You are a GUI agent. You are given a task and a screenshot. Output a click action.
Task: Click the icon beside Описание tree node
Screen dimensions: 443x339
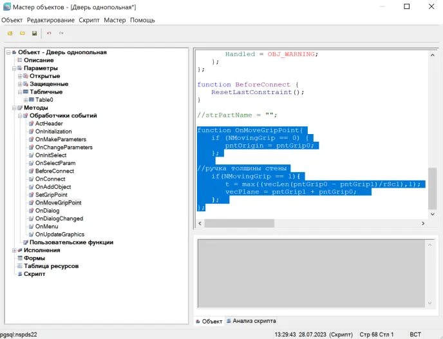click(19, 60)
